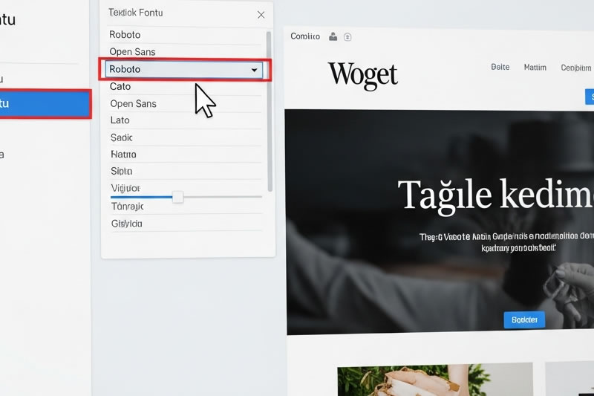
Task: Select the blue highlighted item in the left sidebar
Action: click(45, 104)
